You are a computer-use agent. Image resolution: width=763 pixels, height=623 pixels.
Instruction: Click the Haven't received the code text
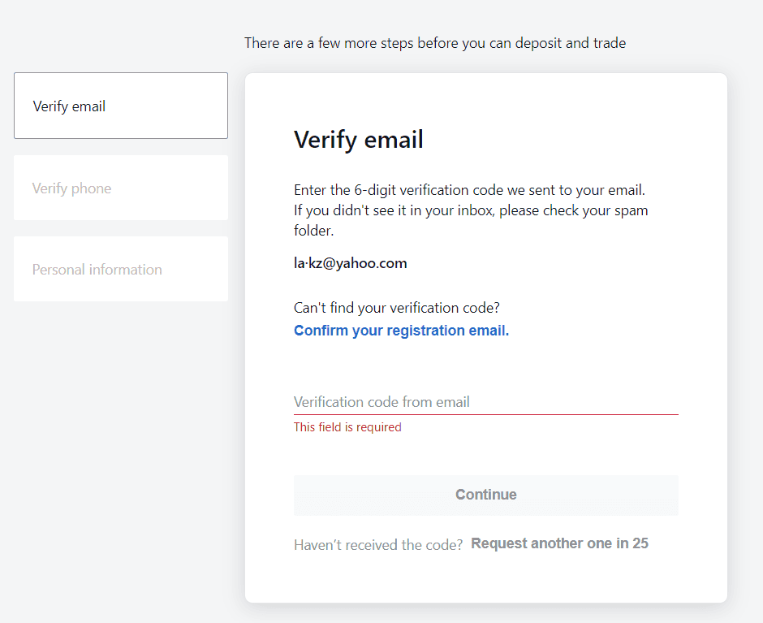click(x=378, y=544)
